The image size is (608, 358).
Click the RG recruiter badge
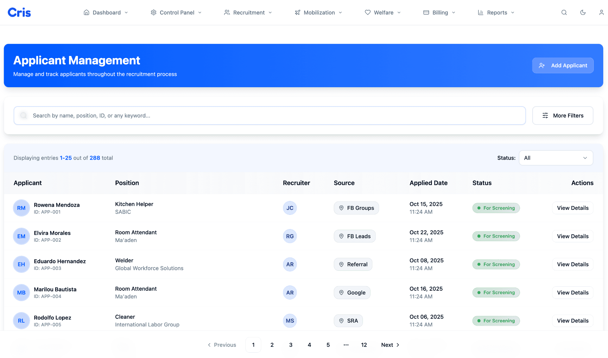tap(290, 236)
